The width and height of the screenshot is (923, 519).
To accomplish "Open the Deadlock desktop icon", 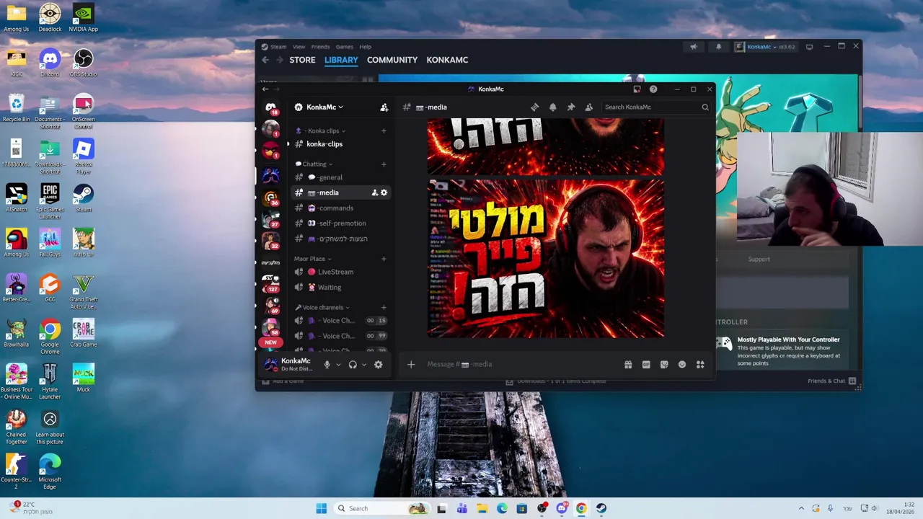I will [50, 18].
